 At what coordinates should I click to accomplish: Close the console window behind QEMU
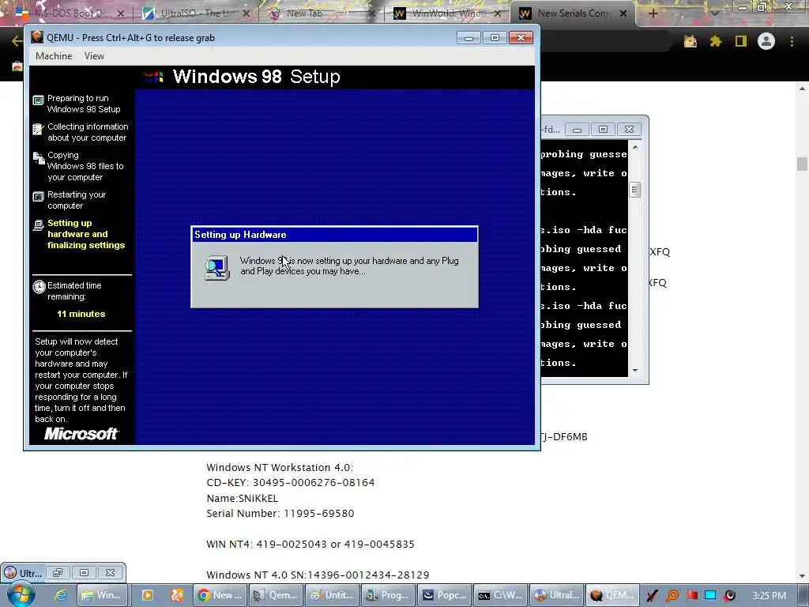[629, 129]
